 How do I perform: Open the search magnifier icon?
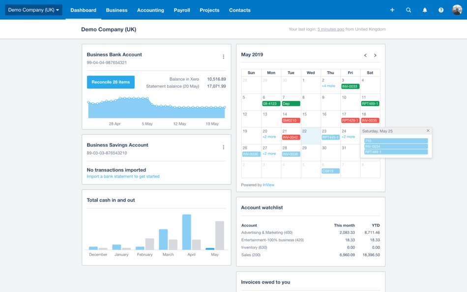[x=409, y=10]
